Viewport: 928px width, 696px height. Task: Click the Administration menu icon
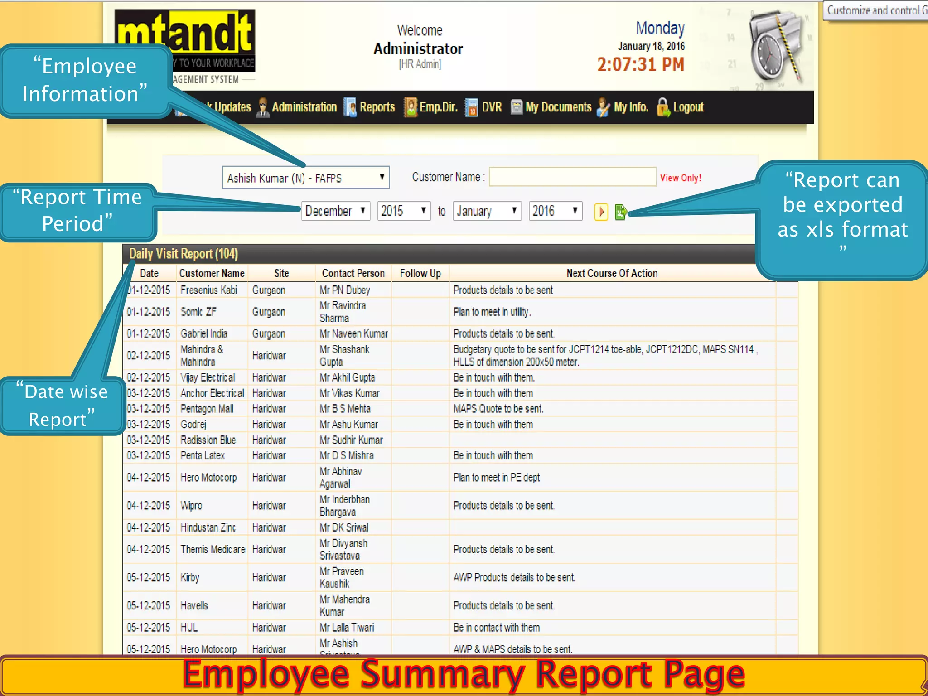click(263, 107)
